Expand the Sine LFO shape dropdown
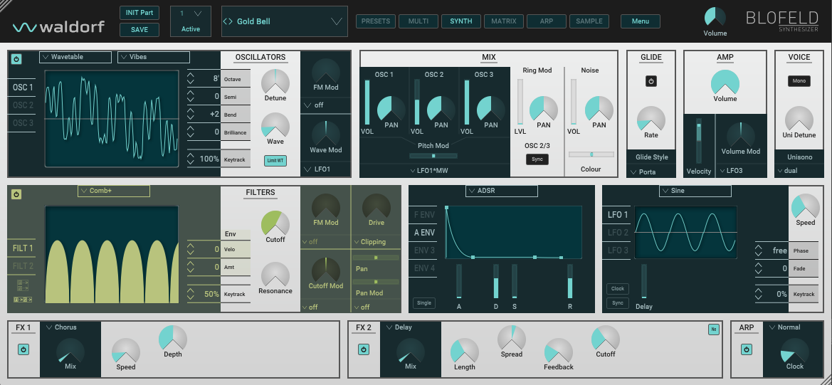Screen dimensions: 832x385 (695, 191)
